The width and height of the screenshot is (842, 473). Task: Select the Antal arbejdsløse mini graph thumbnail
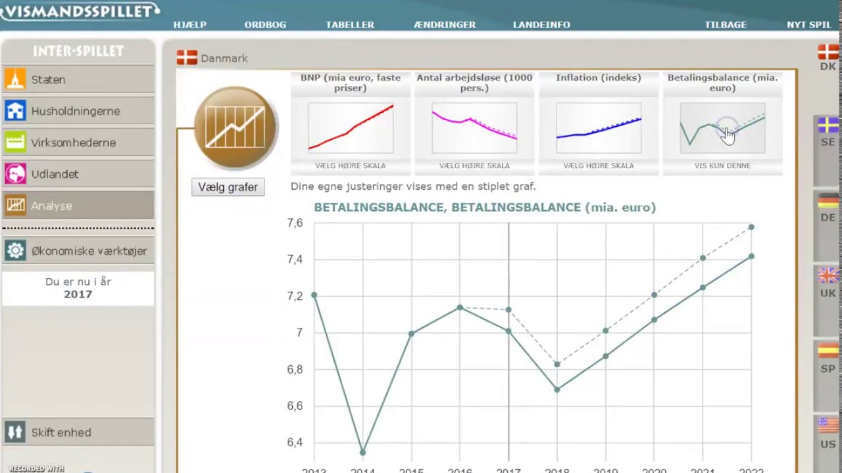pyautogui.click(x=474, y=127)
